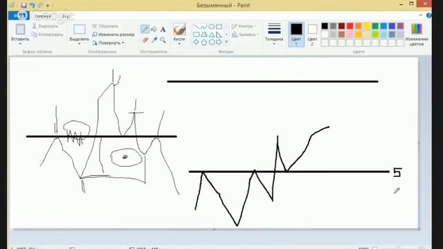Select the Color picker eyedropper tool
The width and height of the screenshot is (443, 249).
(154, 40)
